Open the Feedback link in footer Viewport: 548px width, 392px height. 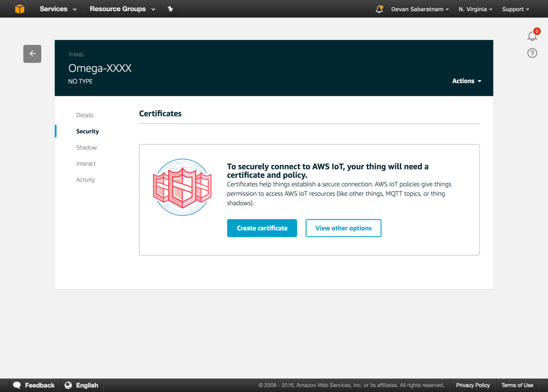click(40, 385)
